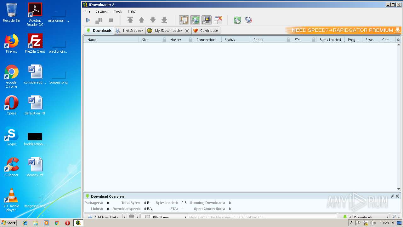Open Download Overview settings wrench
Viewport: 403px width, 227px height.
pyautogui.click(x=393, y=196)
